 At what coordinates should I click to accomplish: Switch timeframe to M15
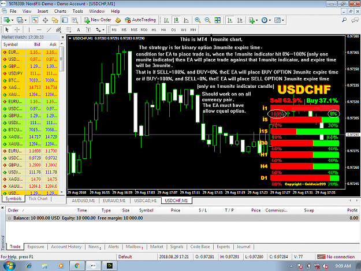point(134,29)
